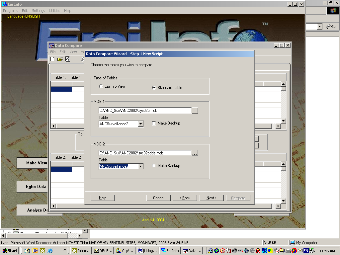The image size is (340, 255).
Task: Click the Data Compare window title icon
Action: click(51, 45)
